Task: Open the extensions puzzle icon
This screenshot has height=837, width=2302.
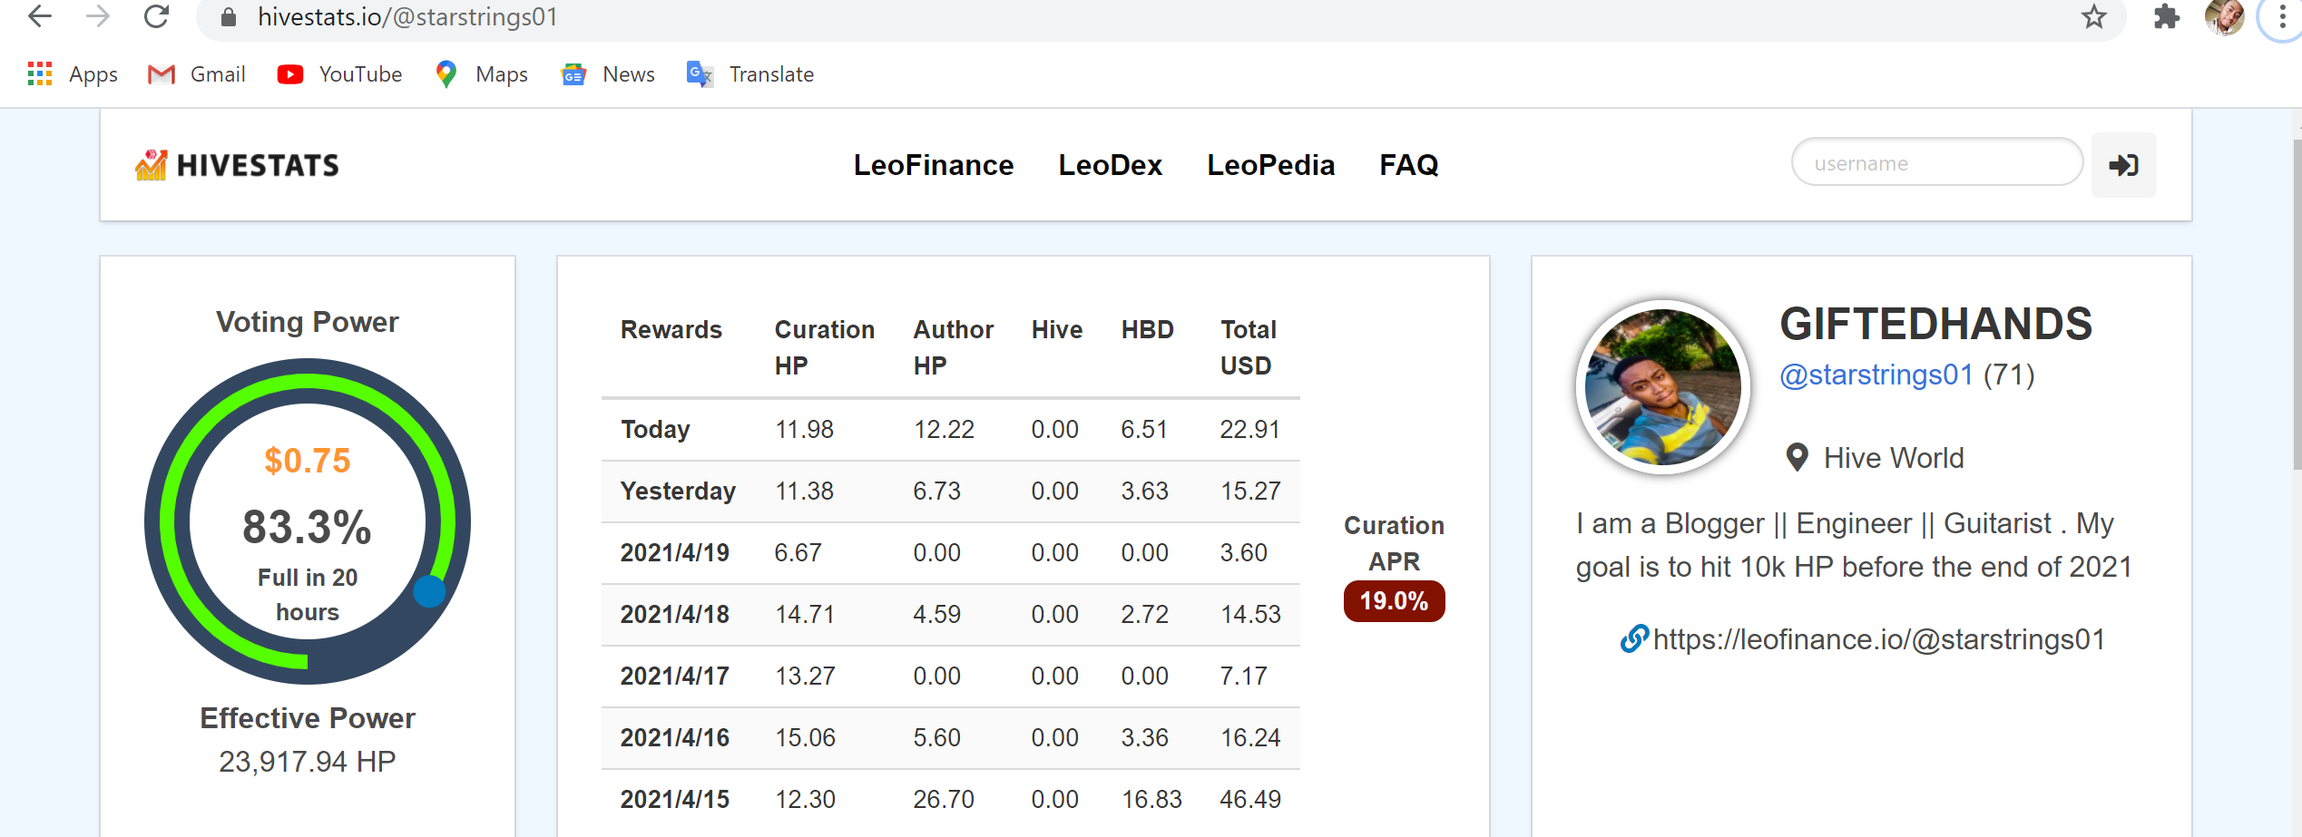Action: tap(2166, 16)
